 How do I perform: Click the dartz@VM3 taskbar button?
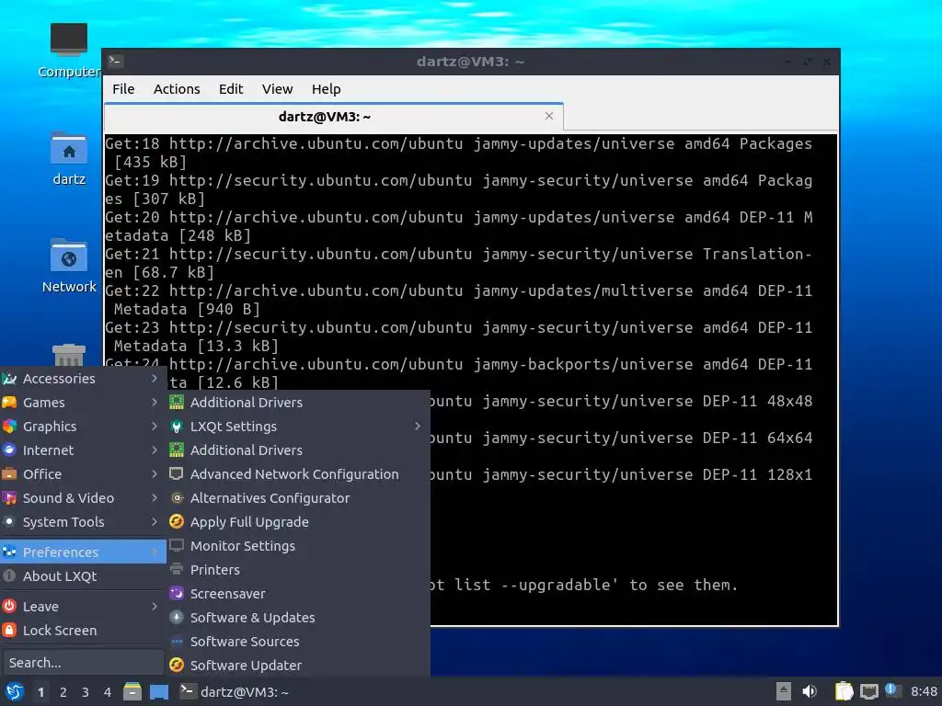pos(235,691)
